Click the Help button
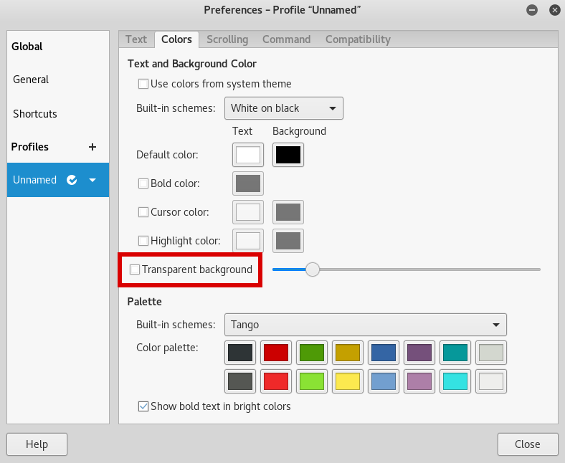Screen dimensions: 565x463 [x=37, y=444]
